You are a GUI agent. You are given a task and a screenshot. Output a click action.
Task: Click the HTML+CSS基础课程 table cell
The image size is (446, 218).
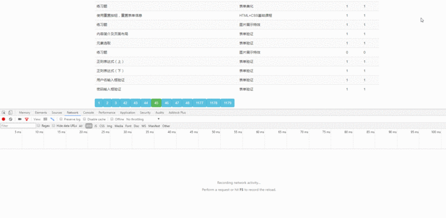tap(255, 16)
